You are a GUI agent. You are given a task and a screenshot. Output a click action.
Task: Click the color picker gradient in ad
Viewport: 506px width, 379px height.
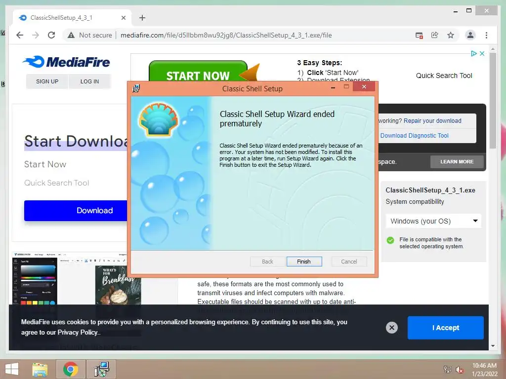[x=38, y=270]
